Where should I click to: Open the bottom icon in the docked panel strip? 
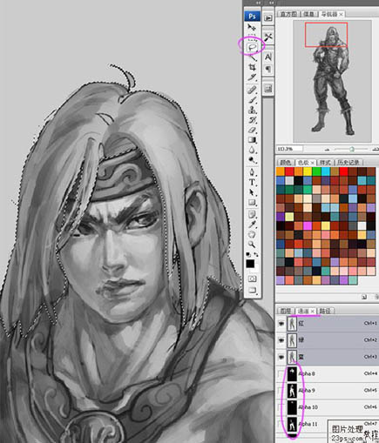point(268,88)
